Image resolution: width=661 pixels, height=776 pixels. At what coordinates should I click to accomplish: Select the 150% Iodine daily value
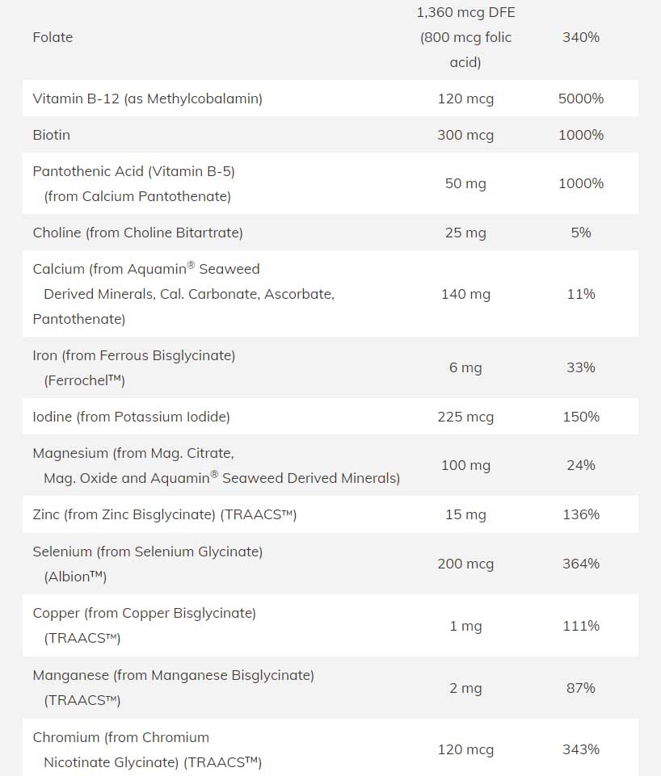[x=581, y=417]
